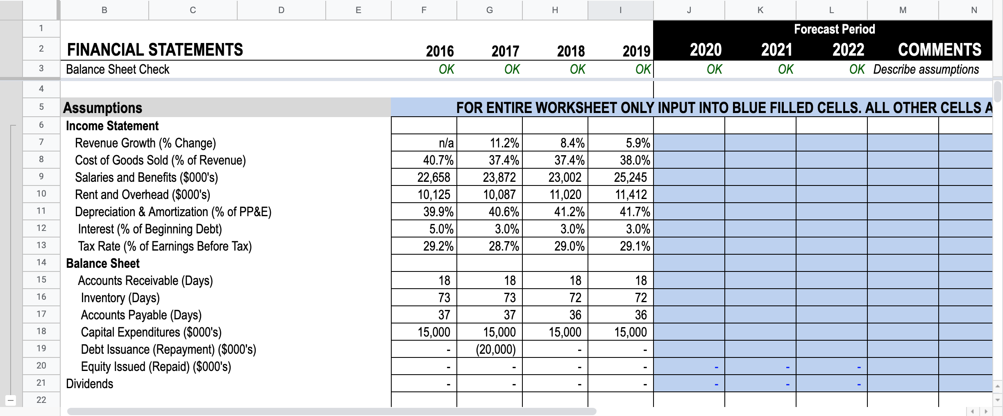The image size is (1003, 416).
Task: Click the scroll up arrow
Action: 998,386
